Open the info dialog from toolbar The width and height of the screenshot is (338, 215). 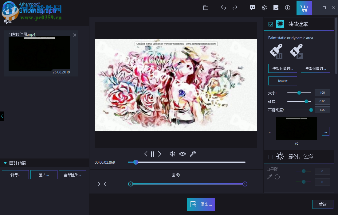288,8
